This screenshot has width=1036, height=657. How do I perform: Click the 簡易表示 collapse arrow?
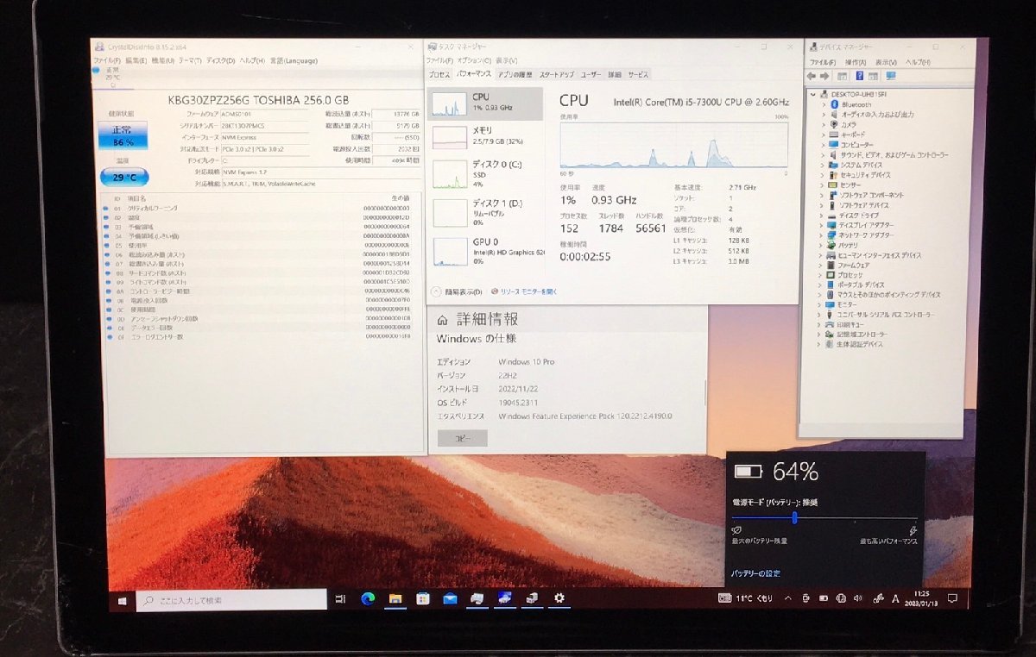[x=435, y=292]
